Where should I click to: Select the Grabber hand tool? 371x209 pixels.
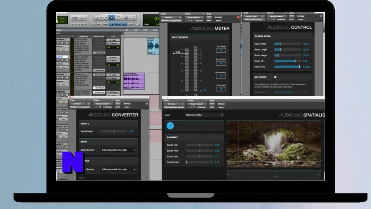tap(118, 17)
